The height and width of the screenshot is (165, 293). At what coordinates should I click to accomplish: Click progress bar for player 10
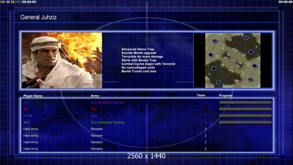(245, 102)
